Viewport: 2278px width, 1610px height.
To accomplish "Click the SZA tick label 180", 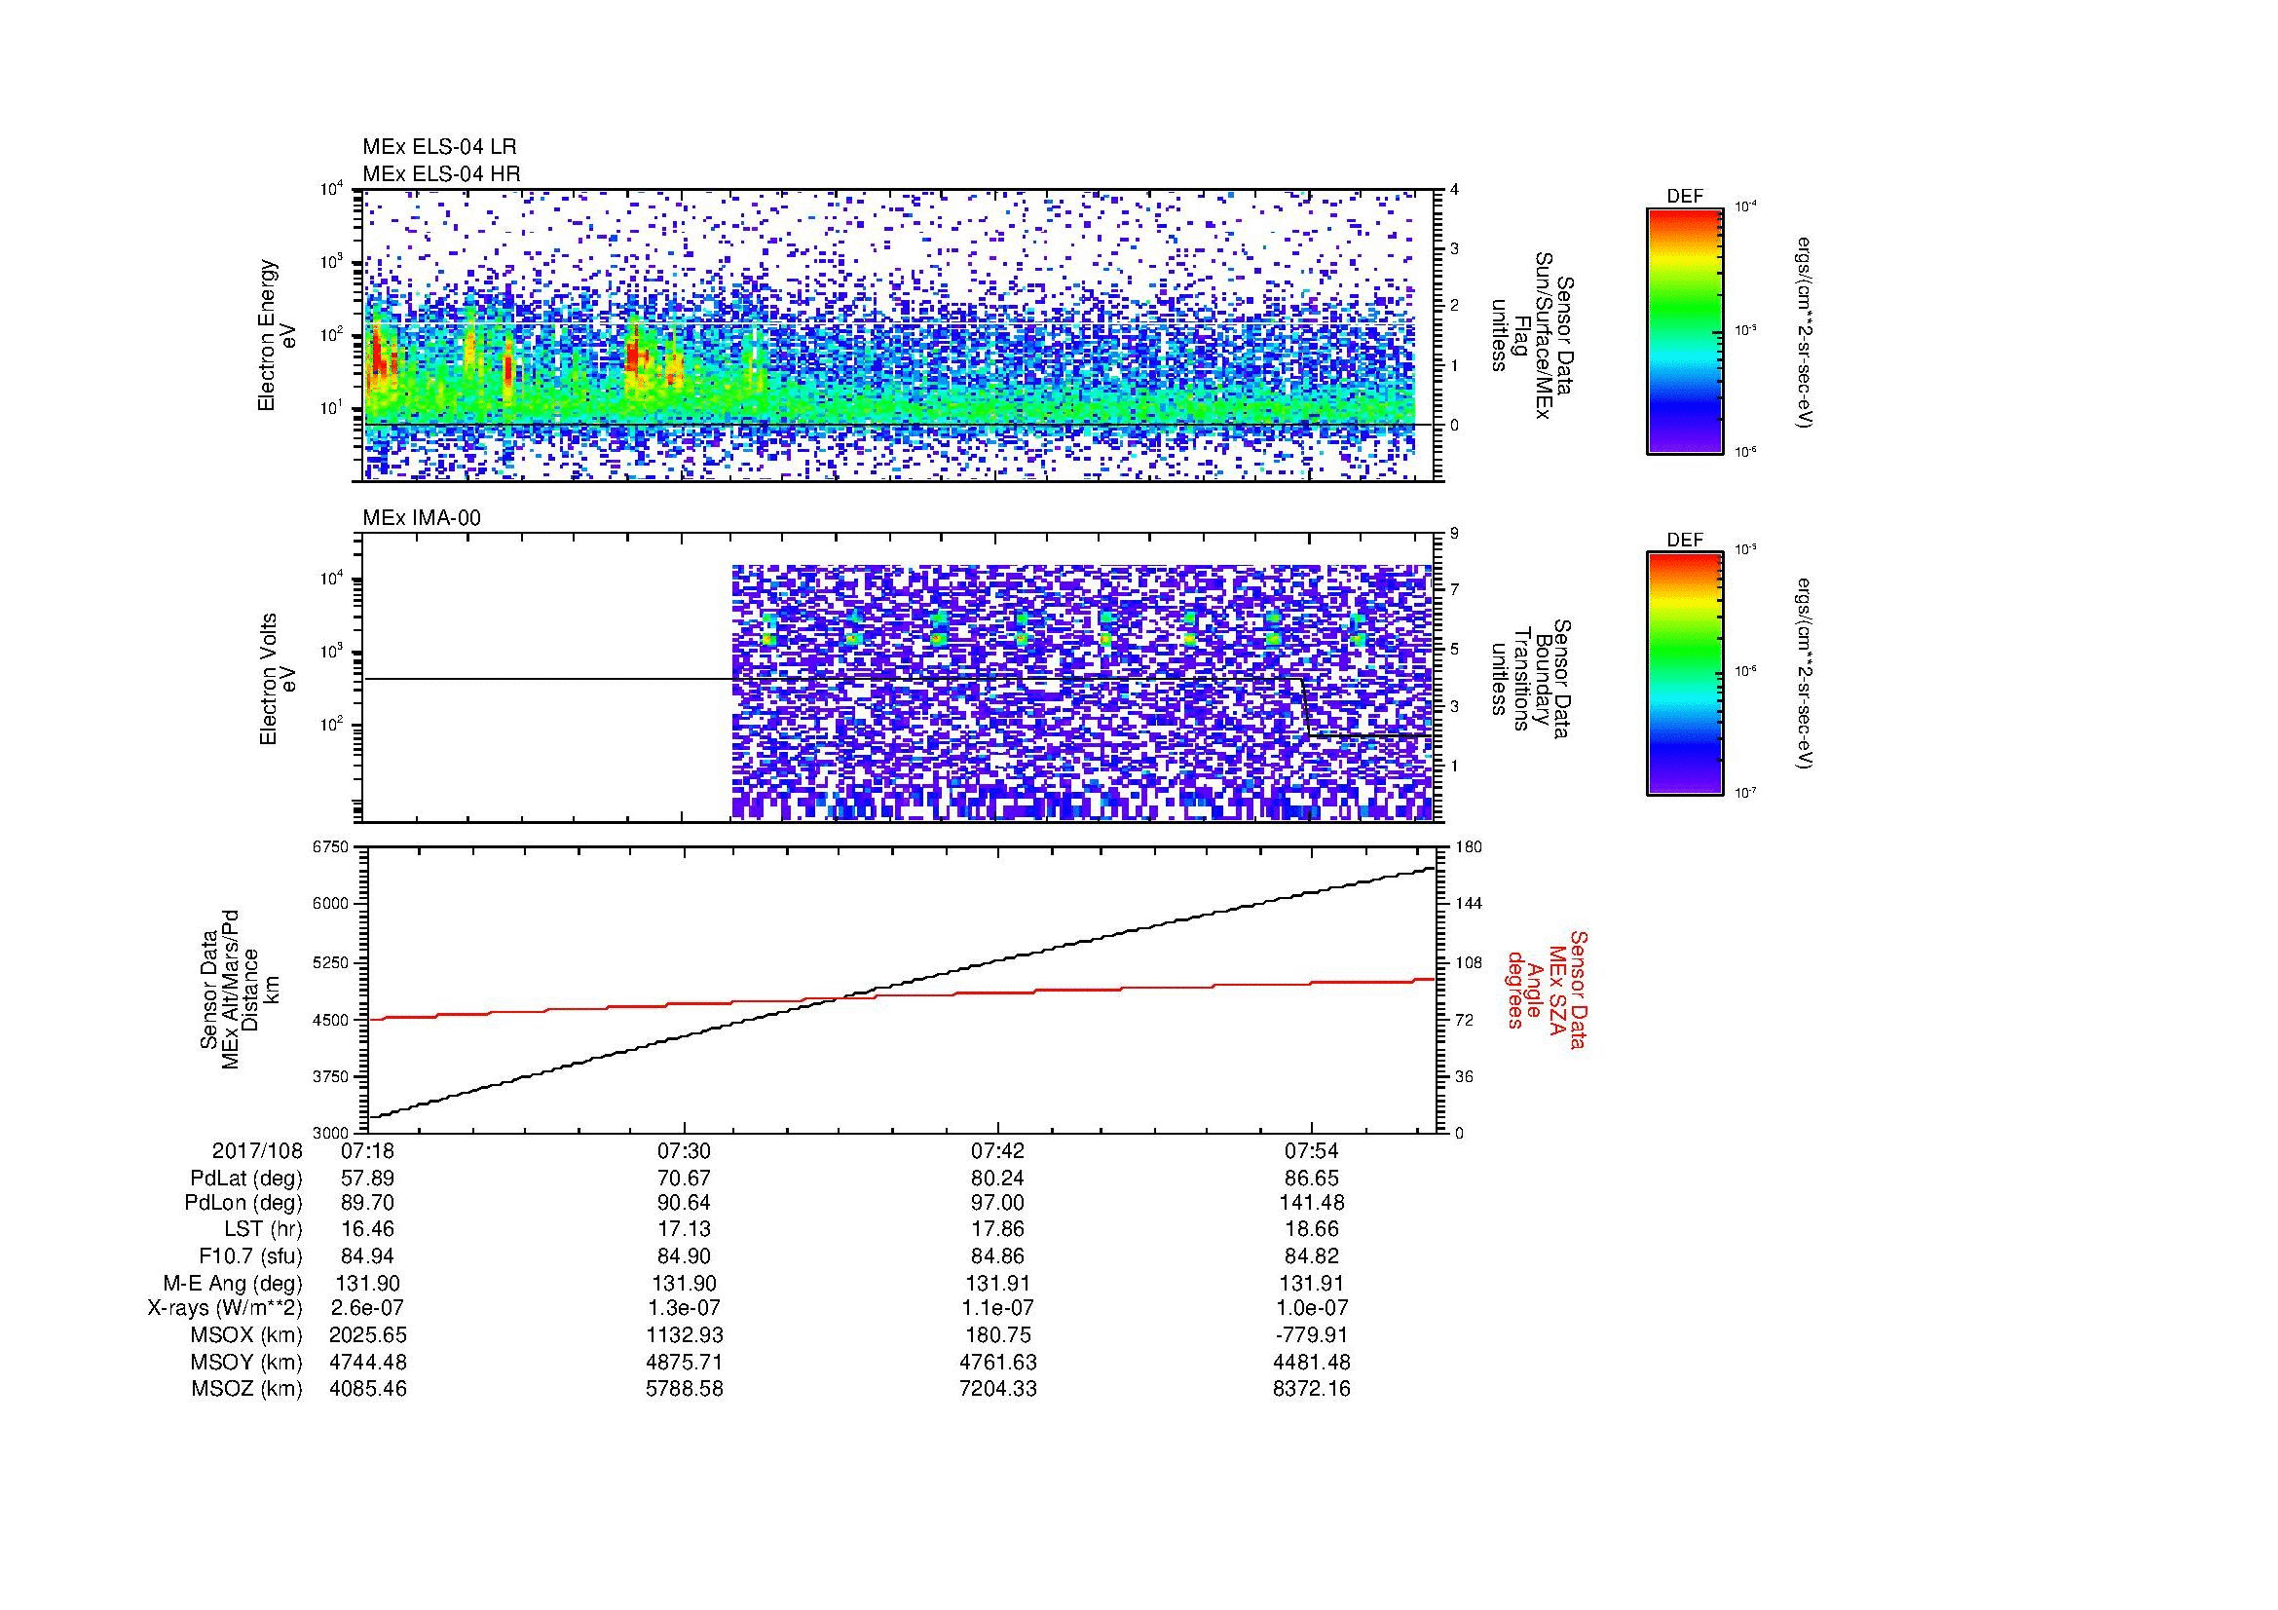I will pos(1469,846).
